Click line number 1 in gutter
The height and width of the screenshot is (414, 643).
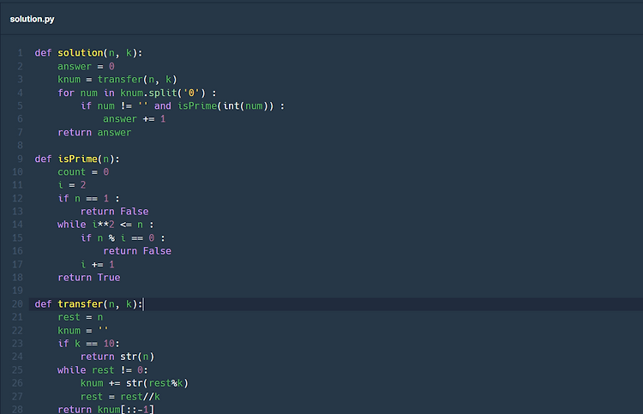20,53
